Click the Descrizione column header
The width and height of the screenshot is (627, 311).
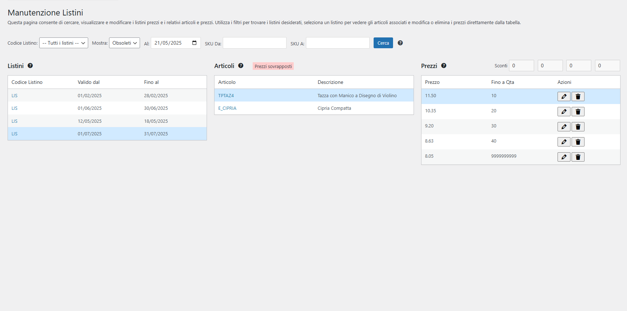pyautogui.click(x=330, y=82)
